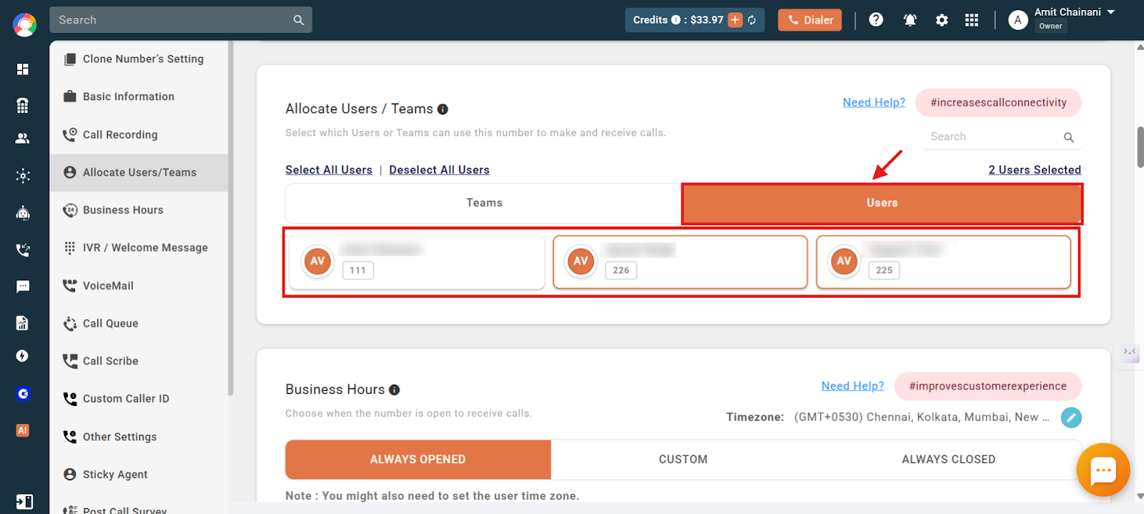
Task: Open the orange AI icon in left rail
Action: [23, 430]
